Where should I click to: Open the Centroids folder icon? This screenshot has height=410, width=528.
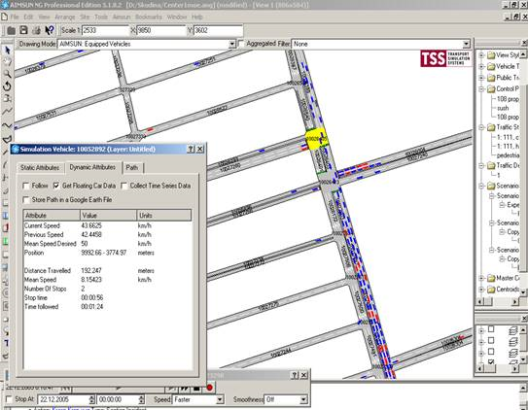click(x=491, y=290)
